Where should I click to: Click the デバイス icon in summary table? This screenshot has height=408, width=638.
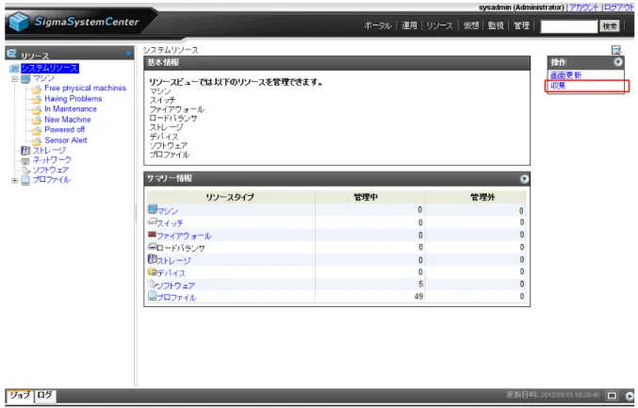click(152, 271)
